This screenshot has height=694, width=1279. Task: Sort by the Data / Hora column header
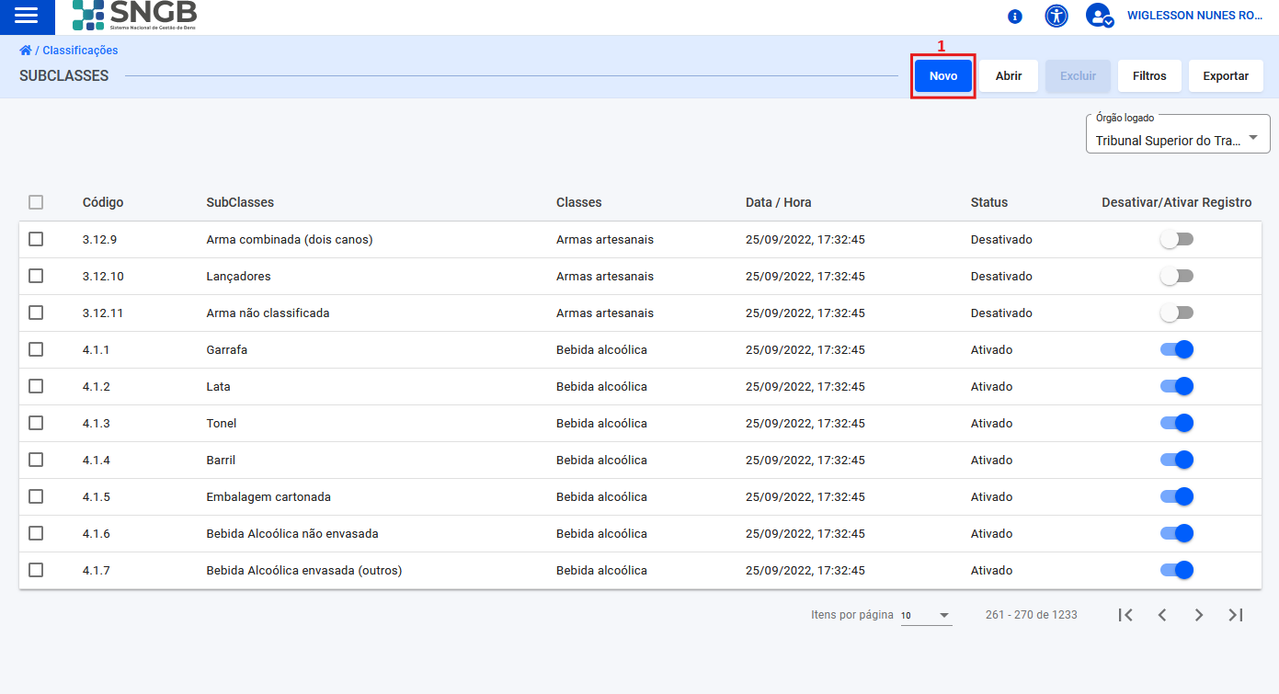click(x=779, y=202)
